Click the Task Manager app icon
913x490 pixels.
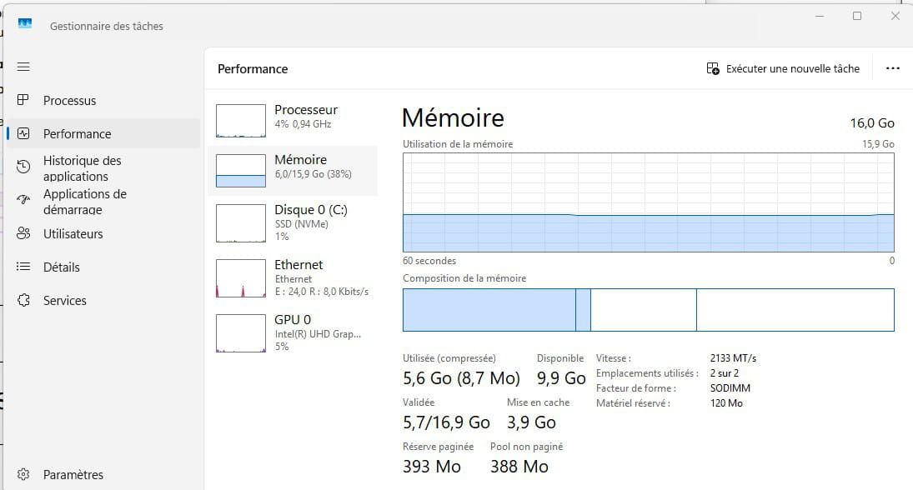click(25, 25)
